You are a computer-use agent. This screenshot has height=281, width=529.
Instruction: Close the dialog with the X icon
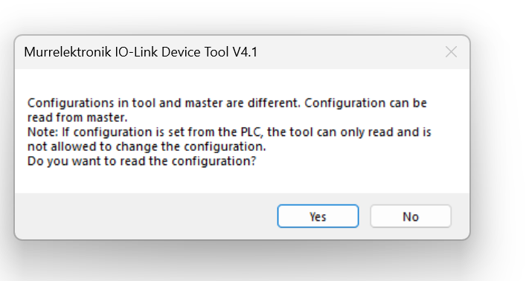click(451, 52)
